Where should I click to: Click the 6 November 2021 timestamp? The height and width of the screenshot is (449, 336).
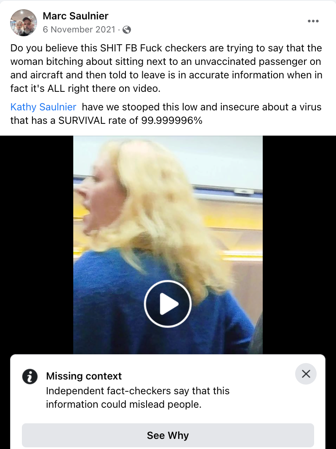79,29
